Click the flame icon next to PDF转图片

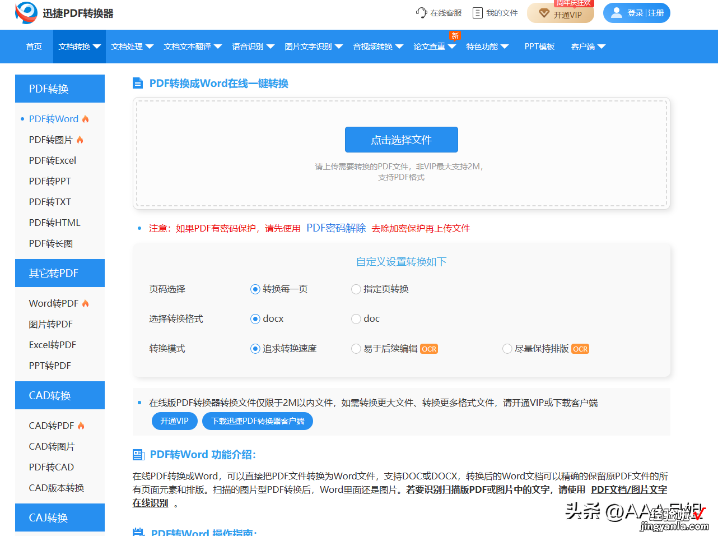(x=80, y=140)
